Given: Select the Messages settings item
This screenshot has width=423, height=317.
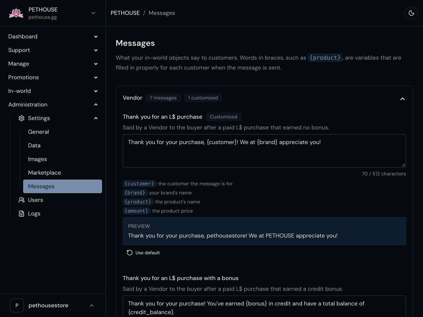Looking at the screenshot, I should pos(63,186).
